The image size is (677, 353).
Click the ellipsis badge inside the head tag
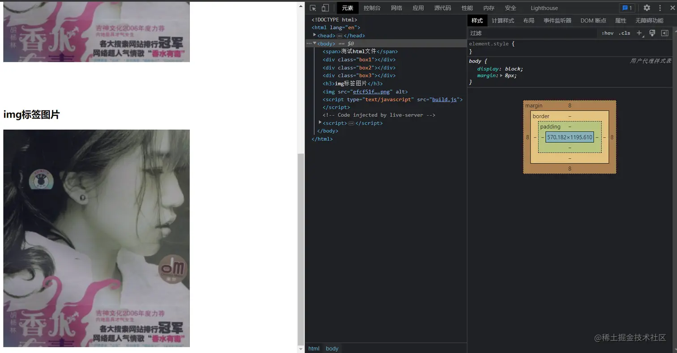pos(339,36)
